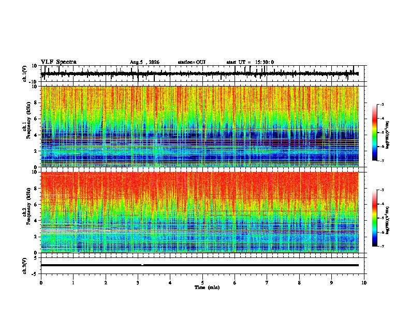Click the "2" kHz tick on ch.1 spectrogram
The image size is (410, 317).
click(36, 151)
